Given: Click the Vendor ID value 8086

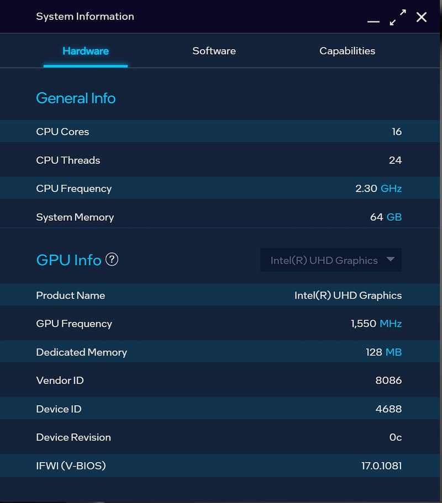Looking at the screenshot, I should tap(388, 380).
